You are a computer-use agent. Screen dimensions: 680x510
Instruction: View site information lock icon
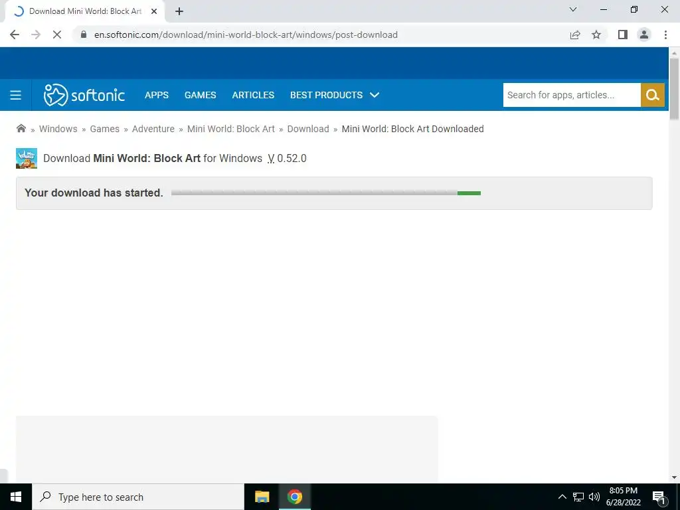[84, 35]
